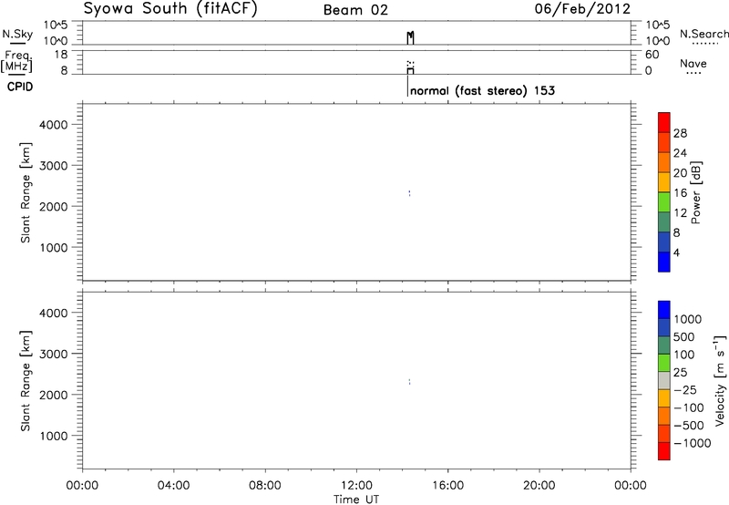The width and height of the screenshot is (729, 505).
Task: Click the −1000 label on the velocity colorbar
Action: pos(693,443)
